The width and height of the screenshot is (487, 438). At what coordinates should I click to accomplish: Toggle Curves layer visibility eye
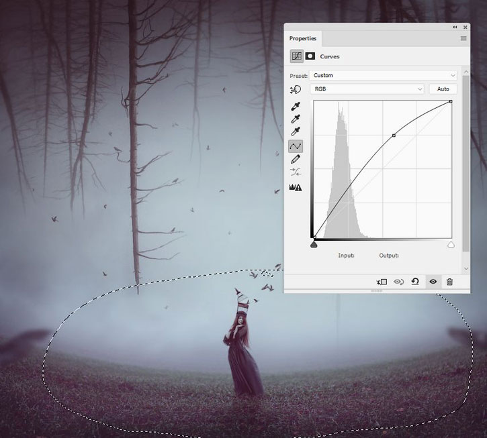(433, 282)
